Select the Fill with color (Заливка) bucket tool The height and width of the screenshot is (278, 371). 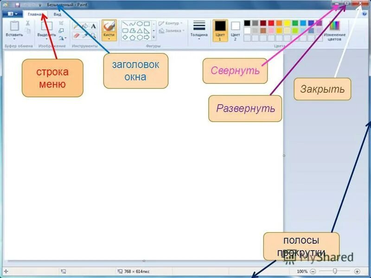pyautogui.click(x=85, y=26)
